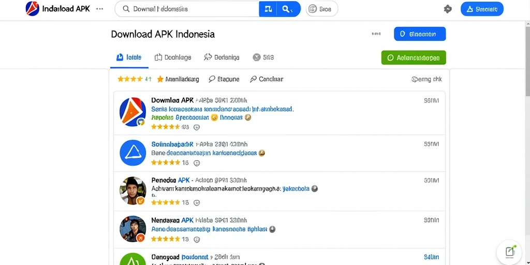The image size is (530, 265).
Task: Click the round icon after Penedaa APK rating
Action: 197,202
